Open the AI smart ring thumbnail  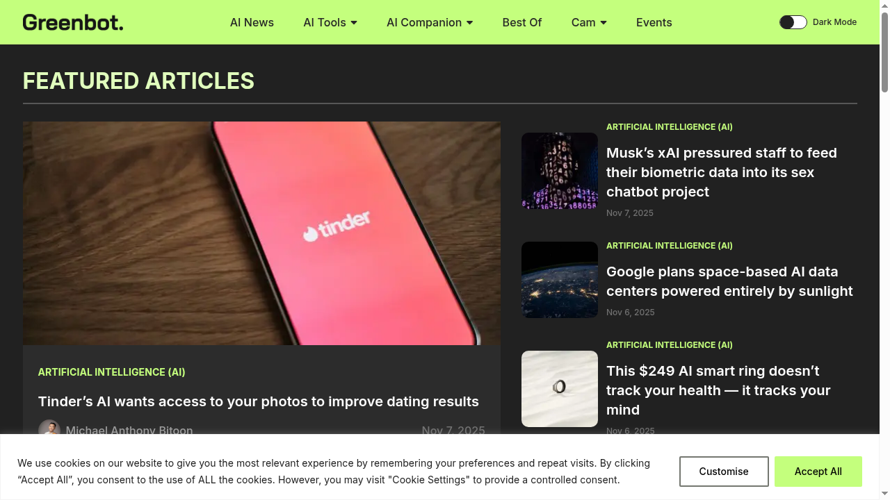[x=560, y=389]
